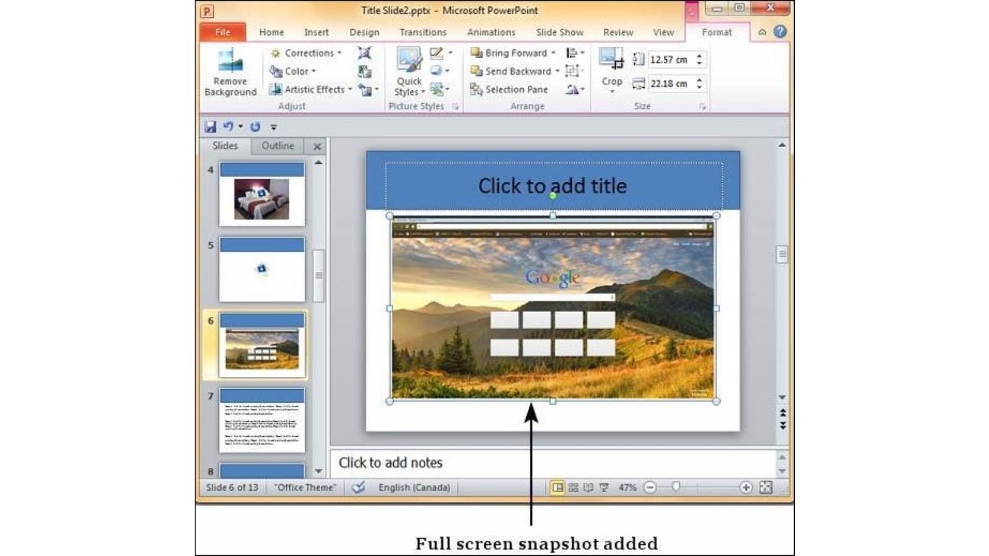Open the File tab
Viewport: 989px width, 556px height.
(x=223, y=32)
